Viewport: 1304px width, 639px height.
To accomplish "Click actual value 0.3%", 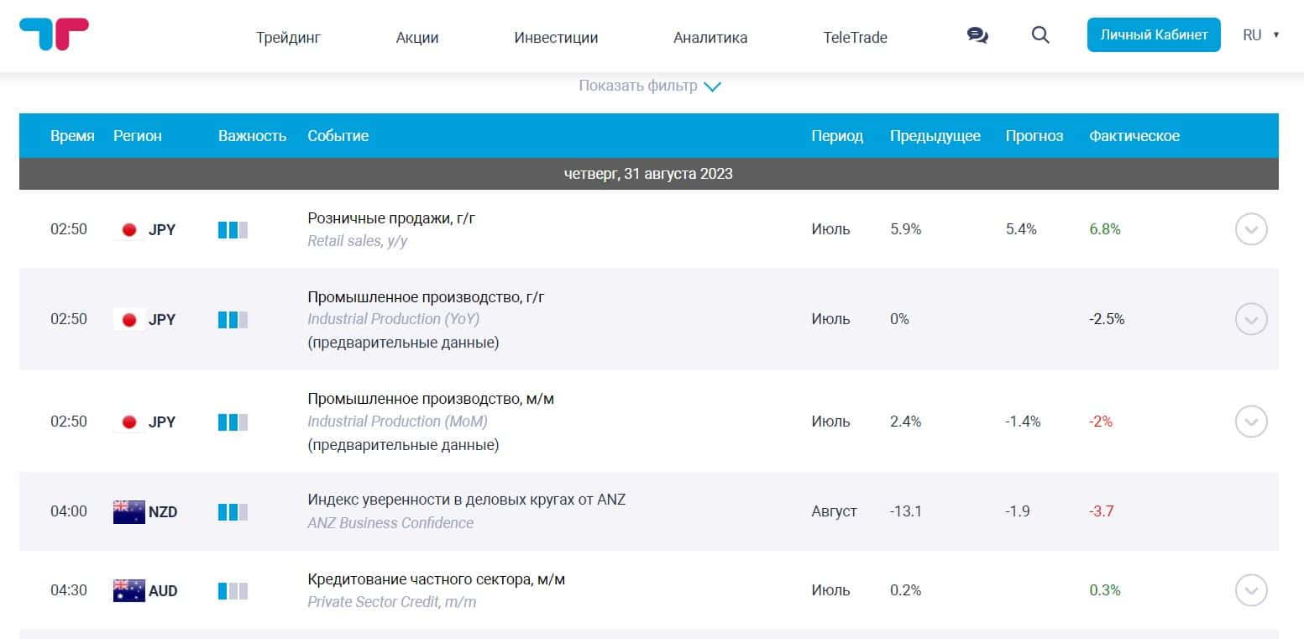I will [x=1105, y=590].
